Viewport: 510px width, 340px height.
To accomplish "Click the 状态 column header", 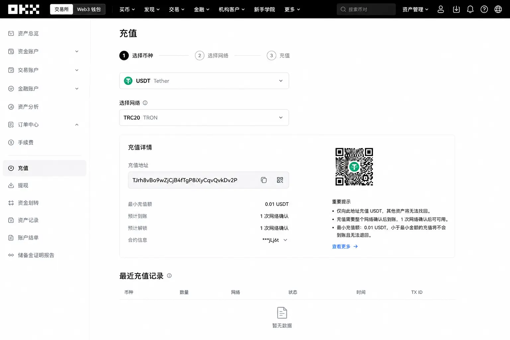I will [293, 292].
